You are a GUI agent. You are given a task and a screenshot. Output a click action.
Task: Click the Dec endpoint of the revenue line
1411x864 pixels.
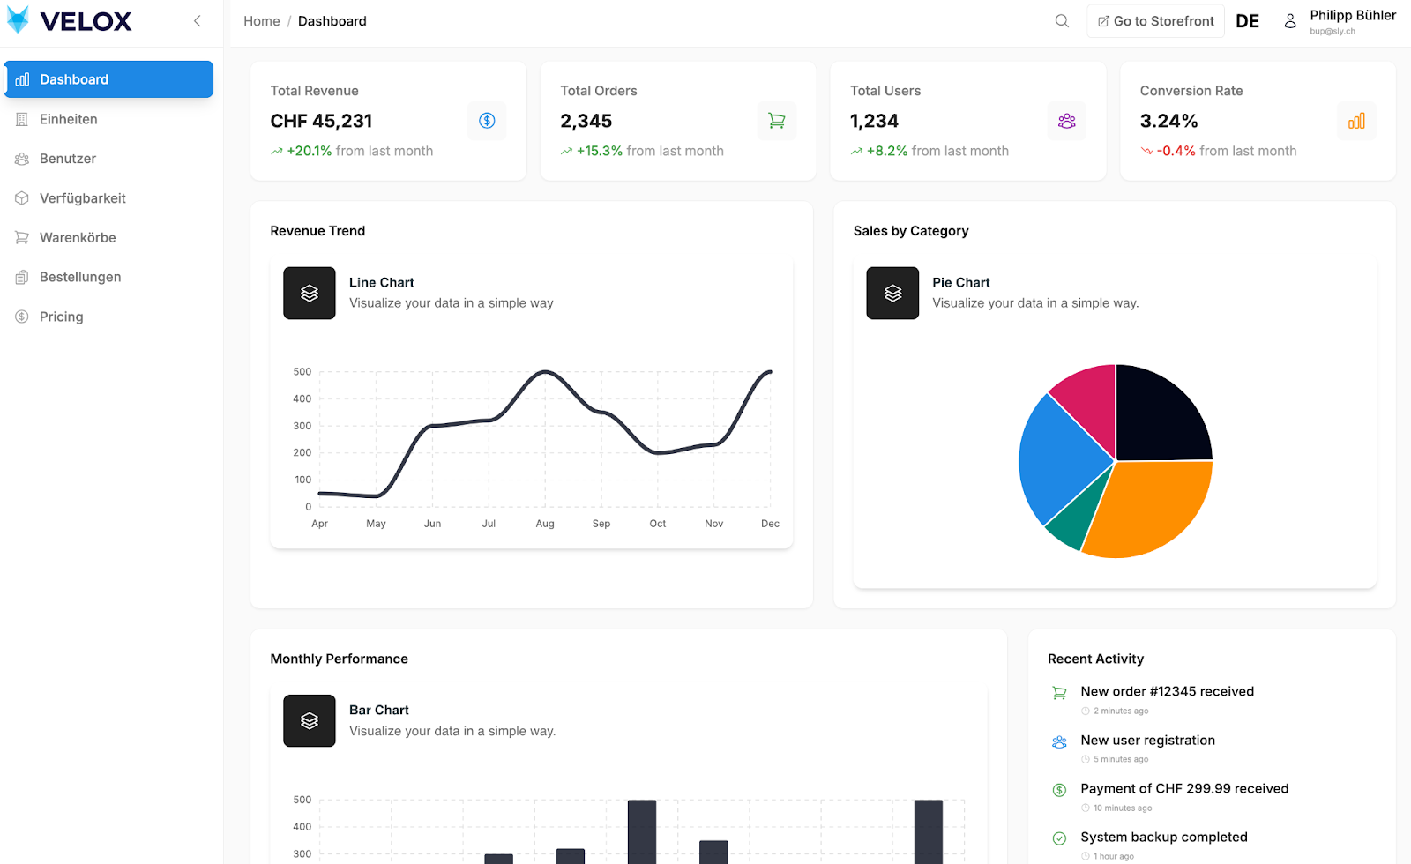[770, 372]
